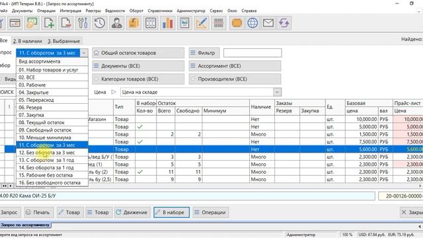The width and height of the screenshot is (423, 238).
Task: Pick 14. Без оборота за 1 год
Action: click(52, 167)
